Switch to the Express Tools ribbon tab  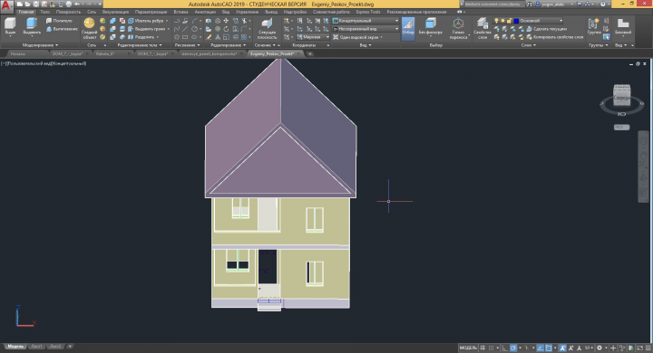point(368,12)
